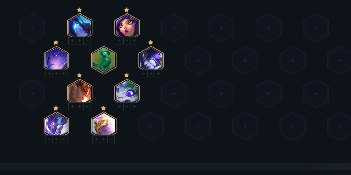Click the empty hexagon right of golden-helmet champion
Image resolution: width=351 pixels, height=175 pixels.
tap(151, 126)
